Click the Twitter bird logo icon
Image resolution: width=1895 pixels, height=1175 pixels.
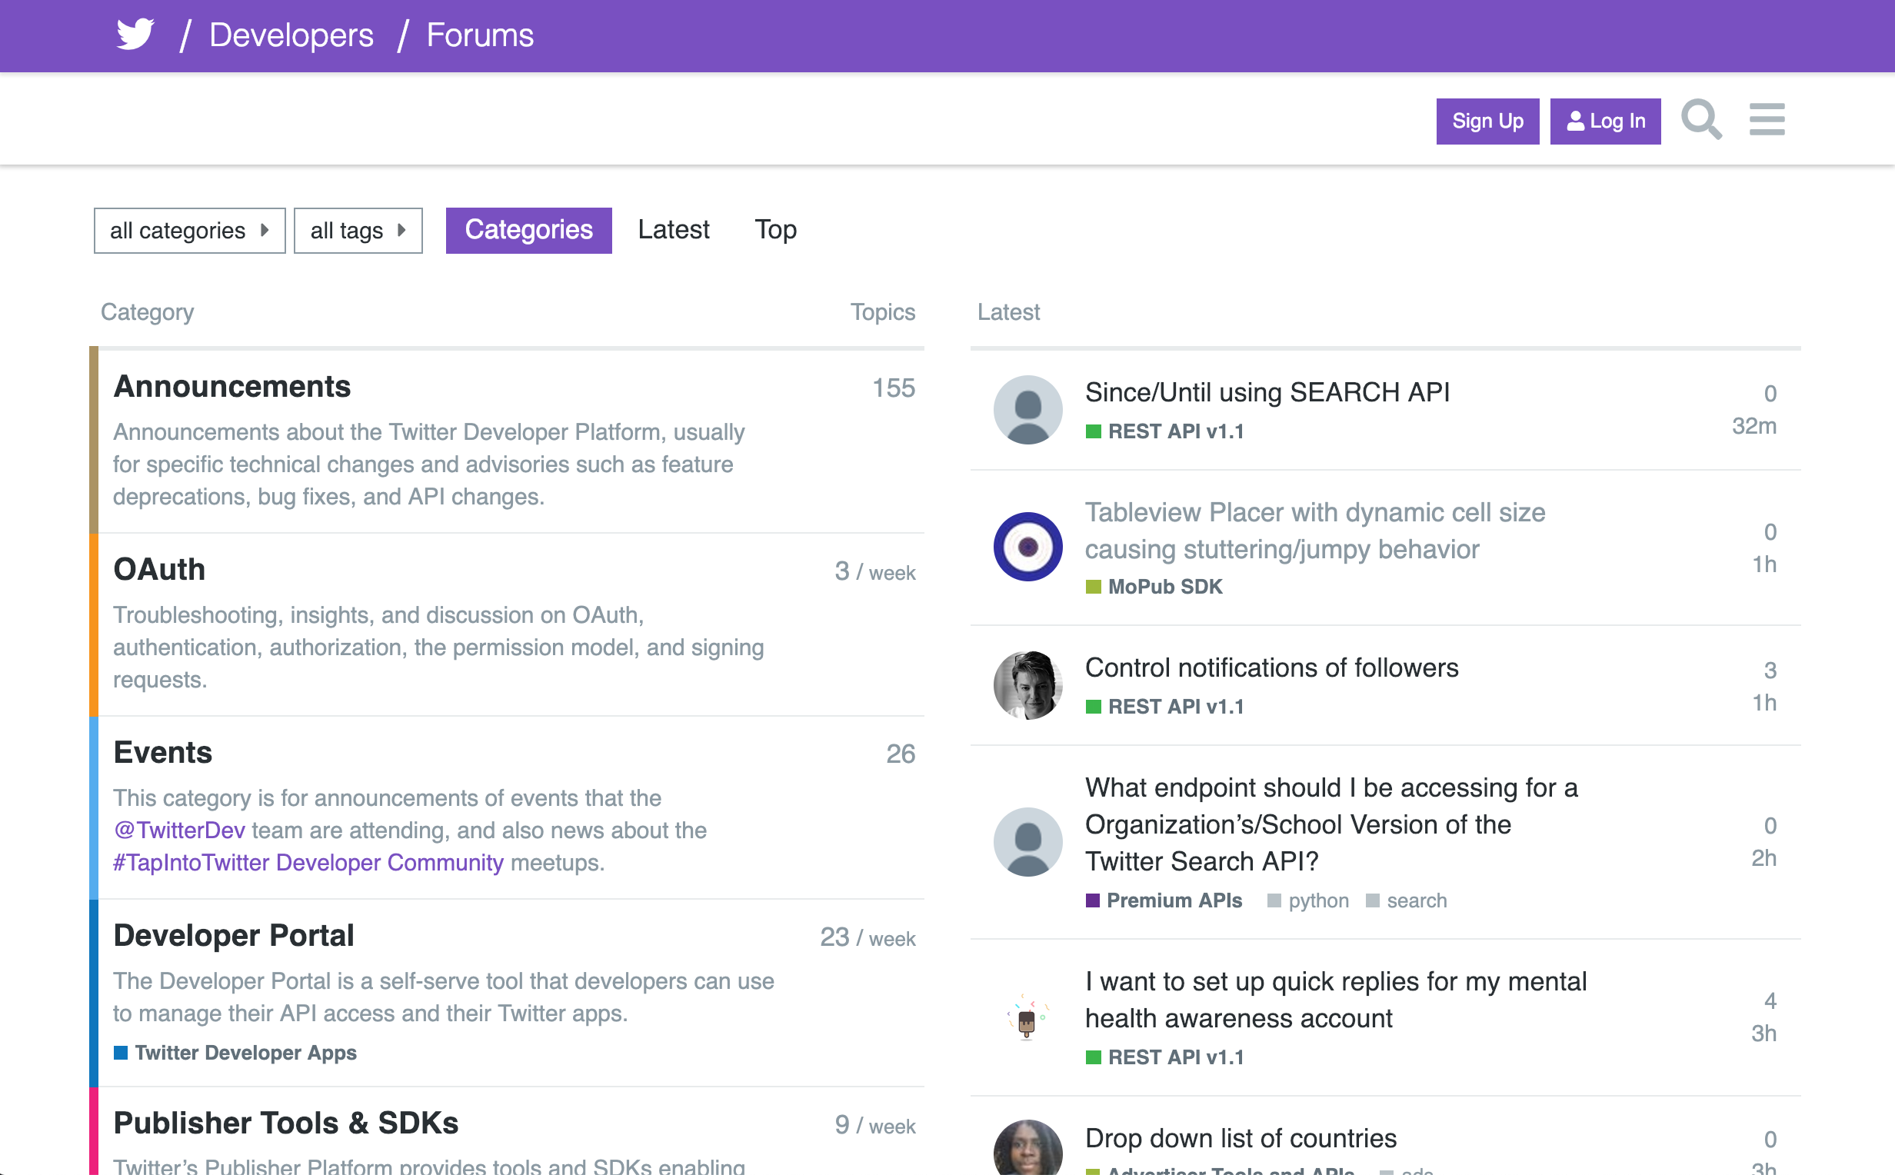tap(134, 35)
